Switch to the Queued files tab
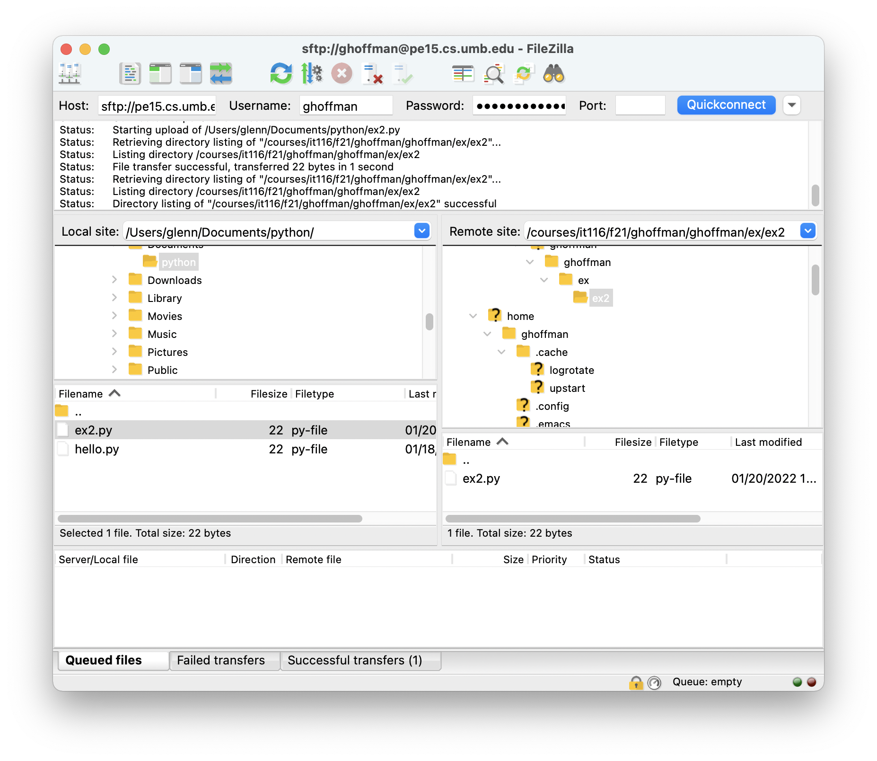The width and height of the screenshot is (877, 761). coord(114,660)
